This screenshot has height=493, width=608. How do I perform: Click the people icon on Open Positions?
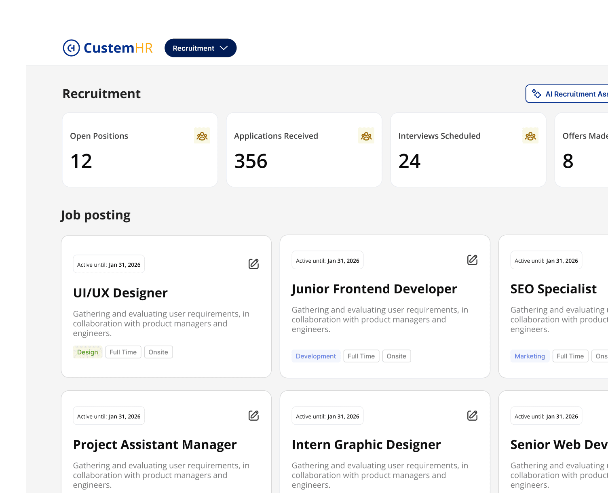(202, 136)
